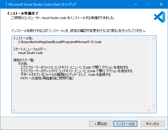Viewport: 168px width, 130px height.
Task: Minimize the setup window
Action: click(x=136, y=4)
